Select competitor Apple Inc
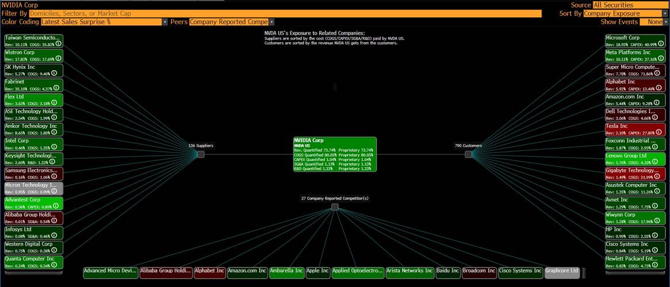670x287 pixels. 318,273
